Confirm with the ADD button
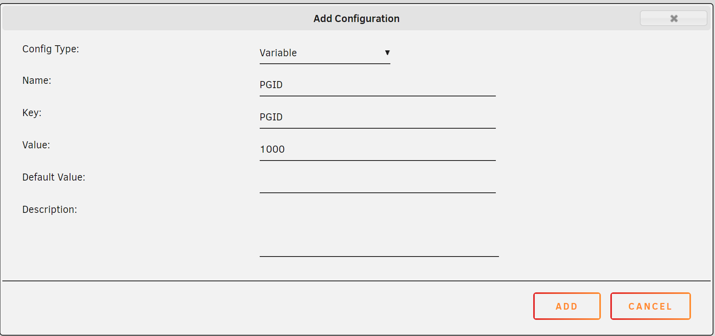Viewport: 715px width, 336px height. 567,306
